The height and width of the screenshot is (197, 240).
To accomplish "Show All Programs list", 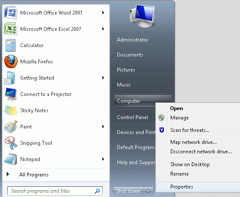I will point(34,175).
